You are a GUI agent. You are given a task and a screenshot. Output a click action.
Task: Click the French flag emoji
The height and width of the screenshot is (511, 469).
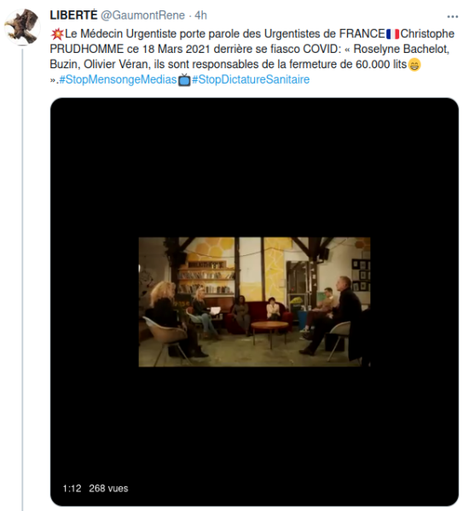tap(392, 34)
